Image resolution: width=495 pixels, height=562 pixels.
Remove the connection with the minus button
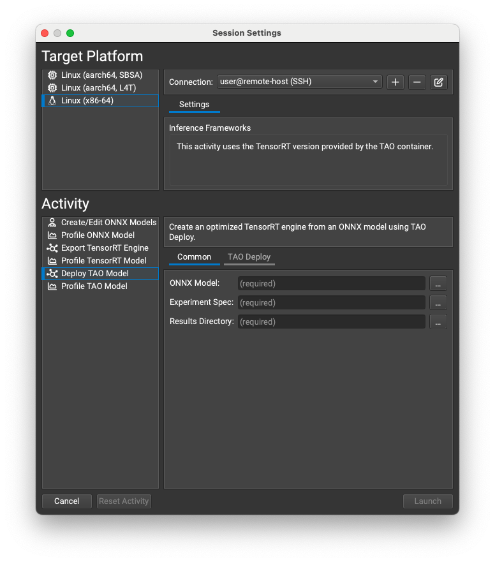pyautogui.click(x=417, y=82)
